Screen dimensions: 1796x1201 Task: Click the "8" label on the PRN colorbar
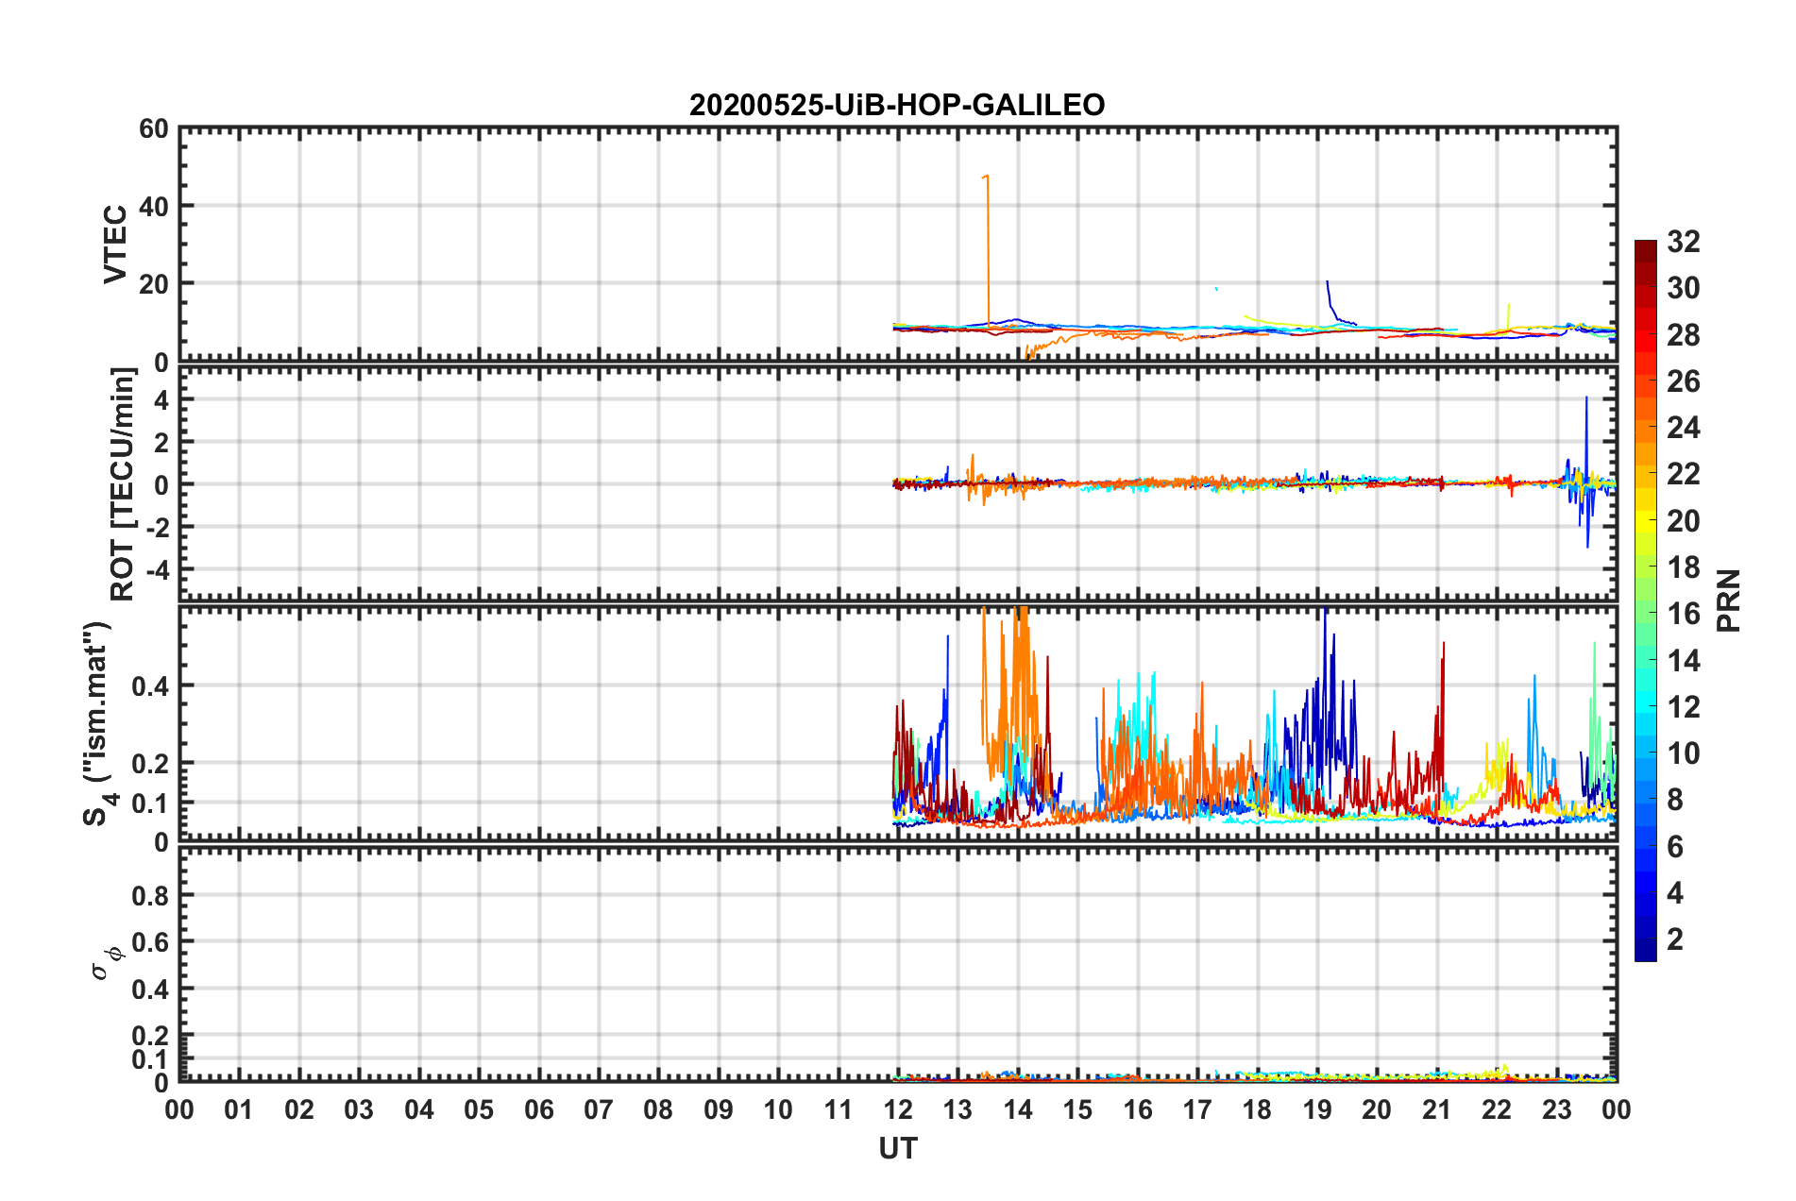(1675, 801)
